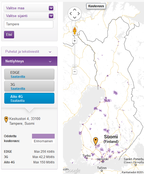Click Keskustori 4, 33100 address text
Viewport: 144px width, 174px height.
coord(25,119)
